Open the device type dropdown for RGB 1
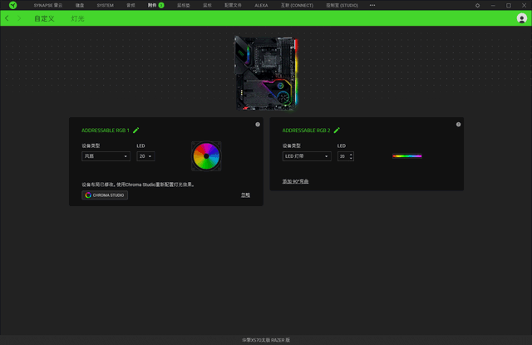The height and width of the screenshot is (345, 532). (x=106, y=156)
